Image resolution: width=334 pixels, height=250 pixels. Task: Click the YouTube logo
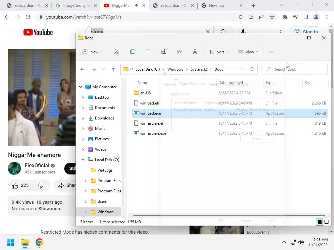(38, 32)
